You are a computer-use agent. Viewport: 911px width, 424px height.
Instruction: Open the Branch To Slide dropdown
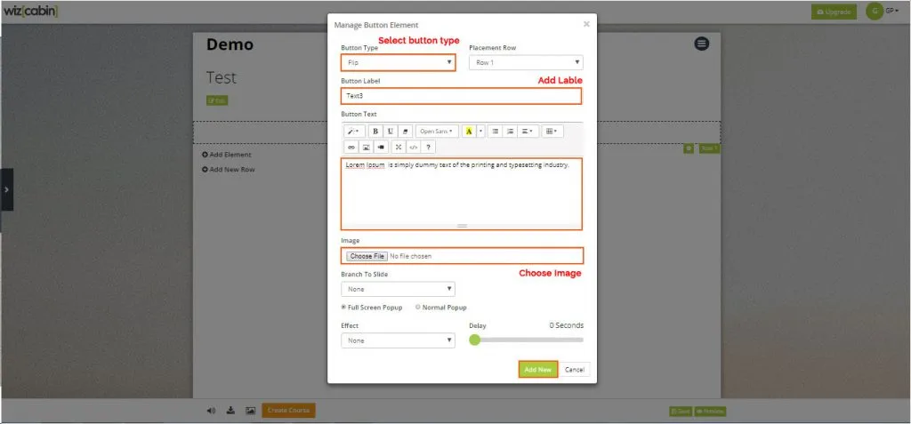pos(398,289)
